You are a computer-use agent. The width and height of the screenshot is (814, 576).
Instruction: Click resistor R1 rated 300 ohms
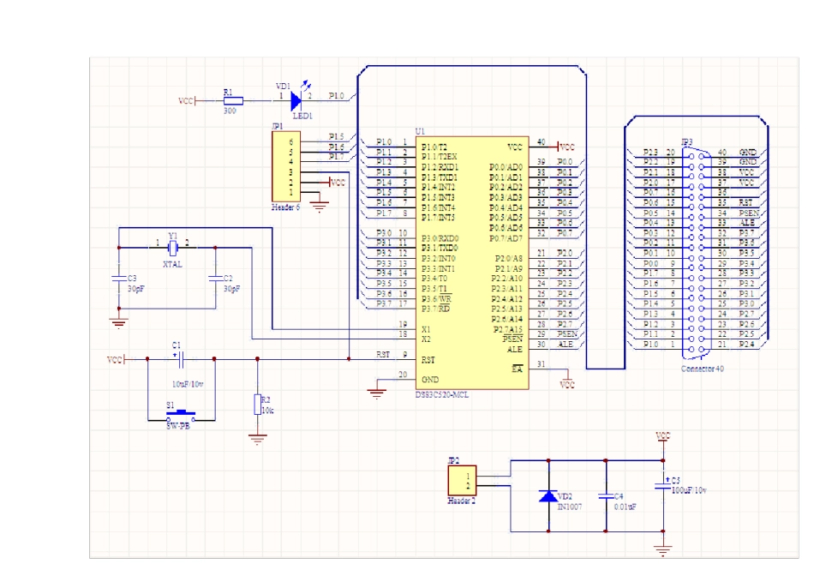(x=232, y=101)
